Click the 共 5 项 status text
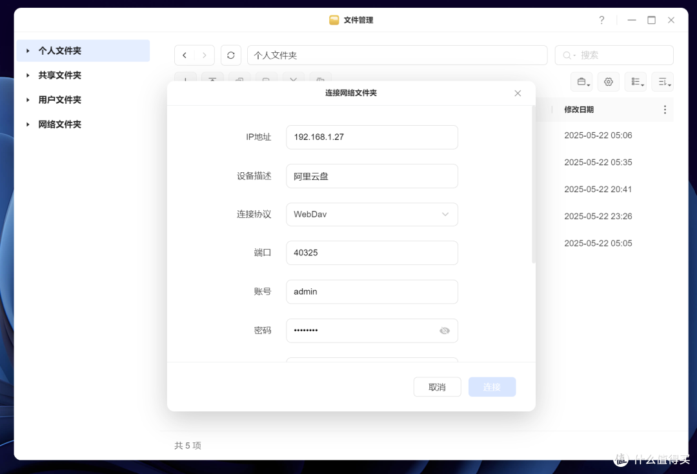Screen dimensions: 697x474 point(188,446)
